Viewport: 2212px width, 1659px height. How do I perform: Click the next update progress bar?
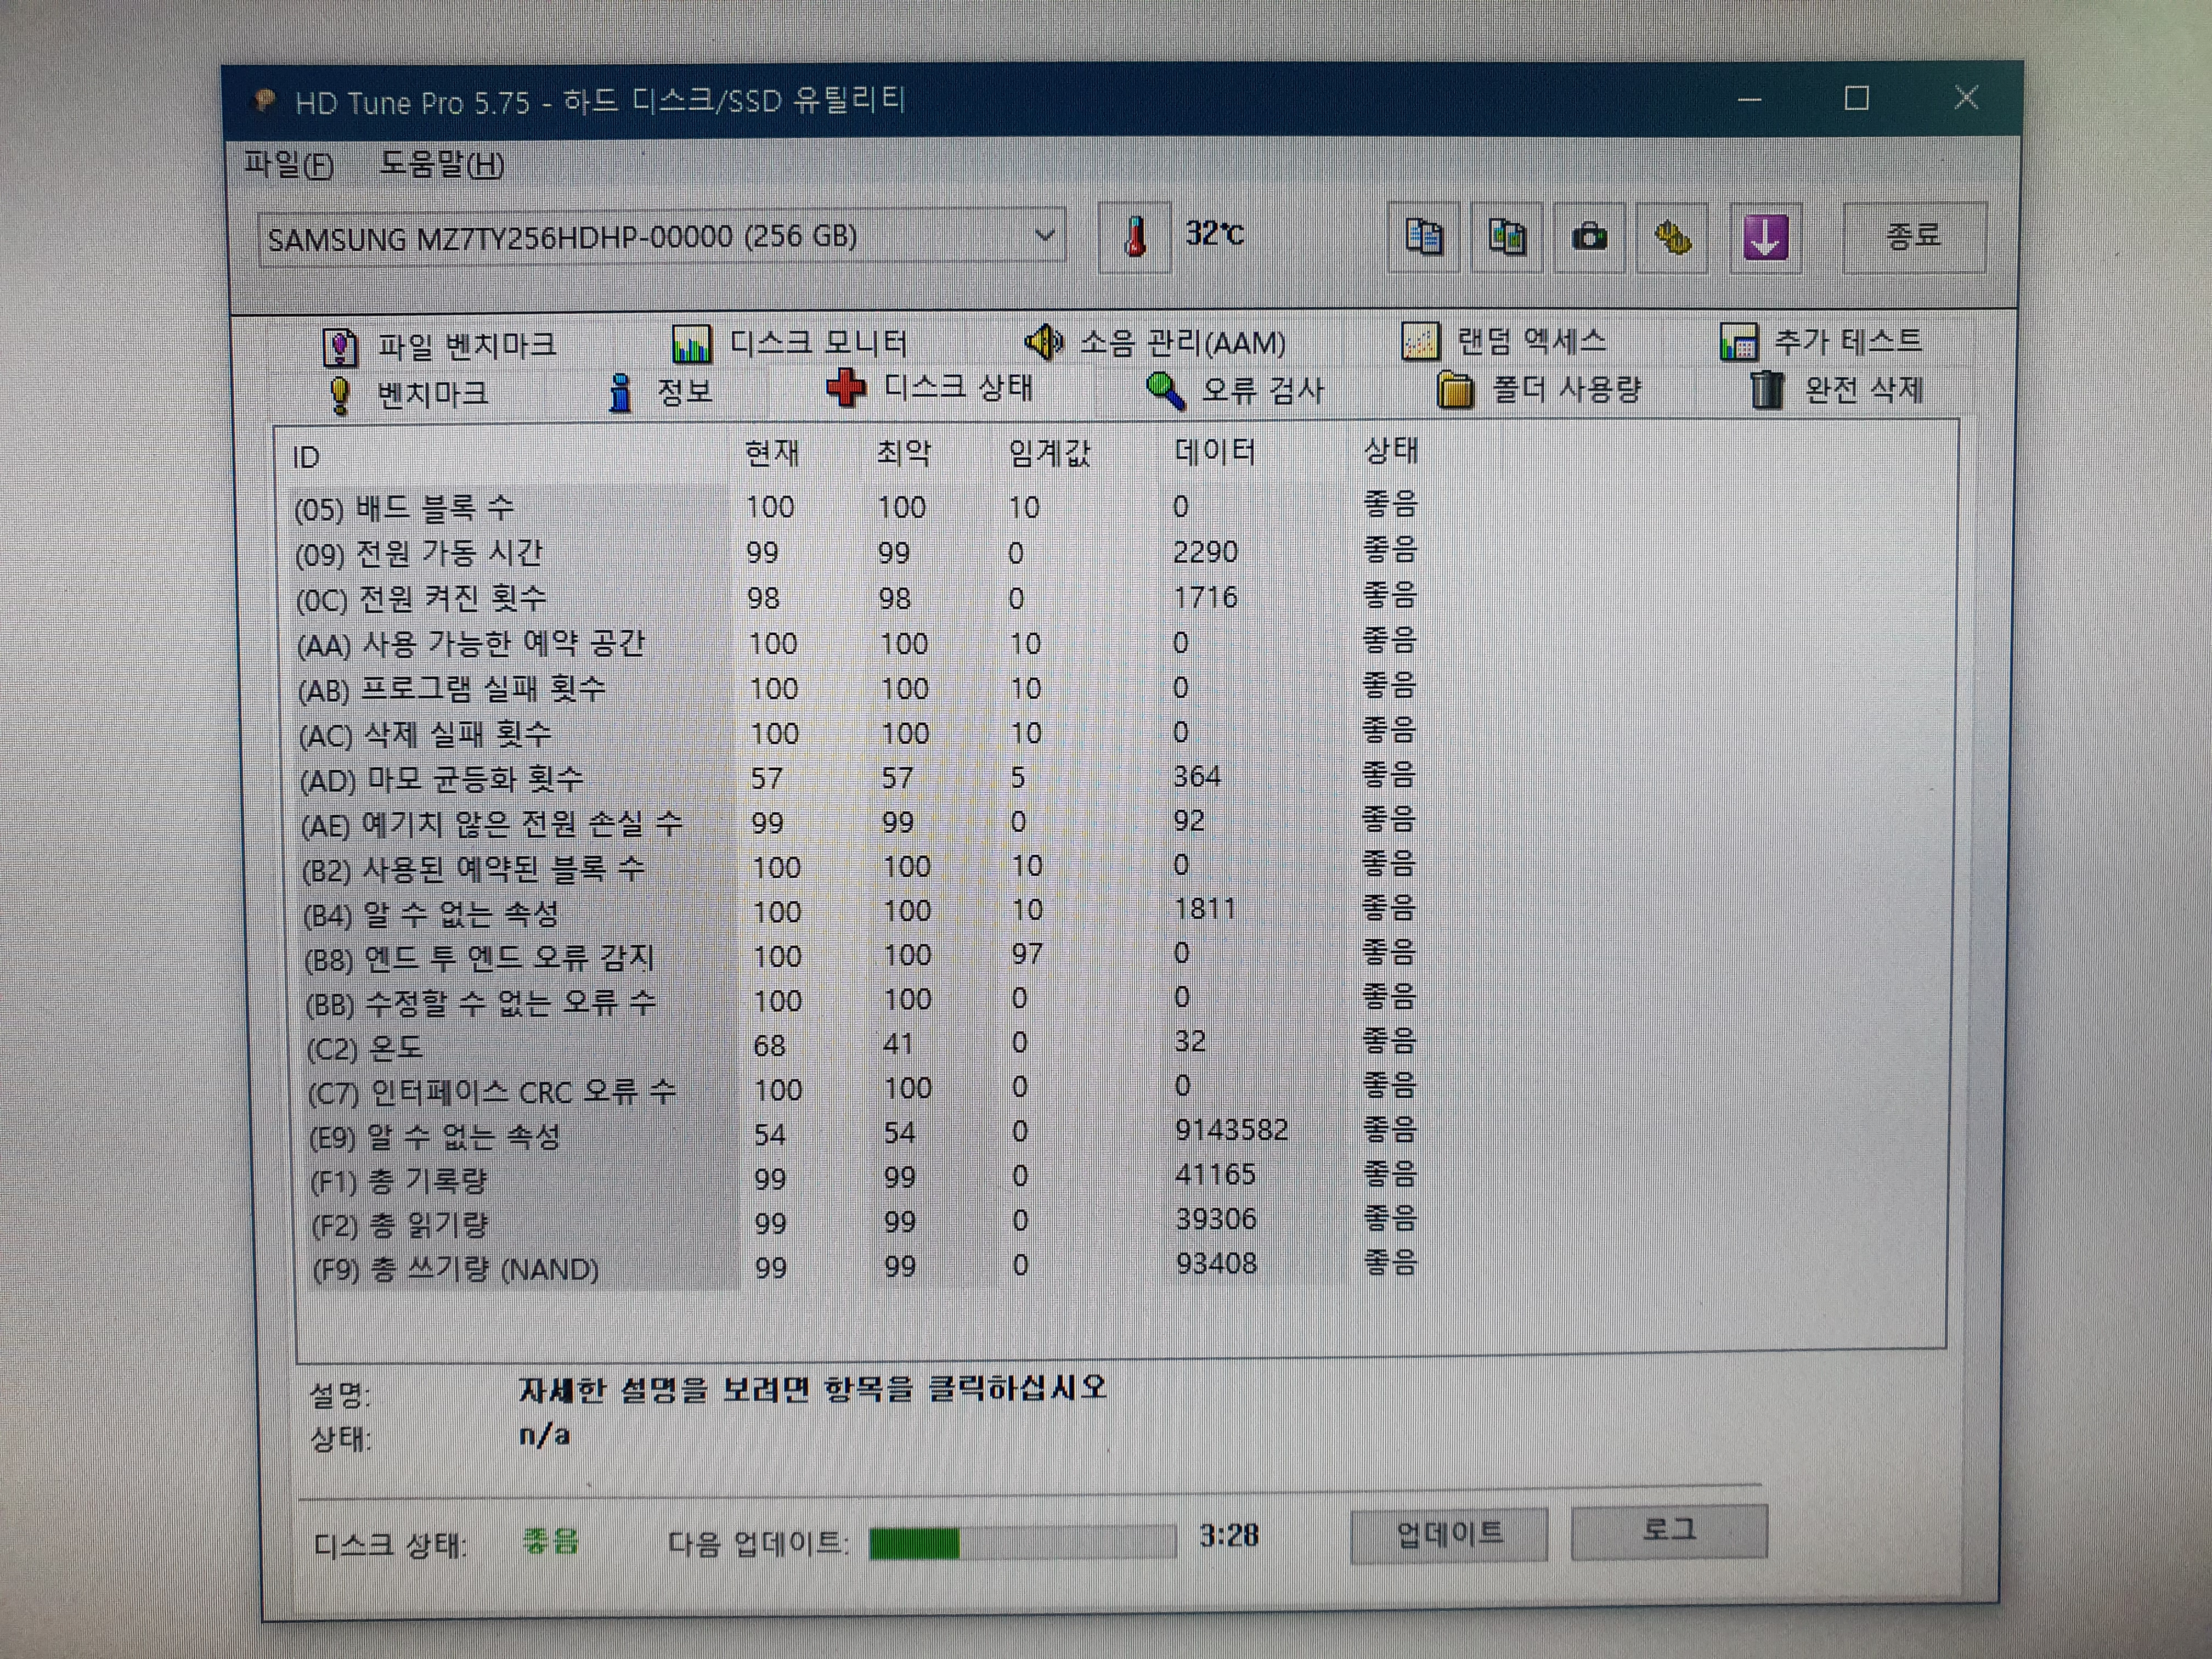pos(1022,1542)
